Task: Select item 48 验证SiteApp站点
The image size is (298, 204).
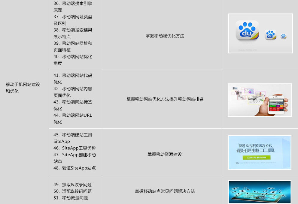Action: tap(74, 168)
